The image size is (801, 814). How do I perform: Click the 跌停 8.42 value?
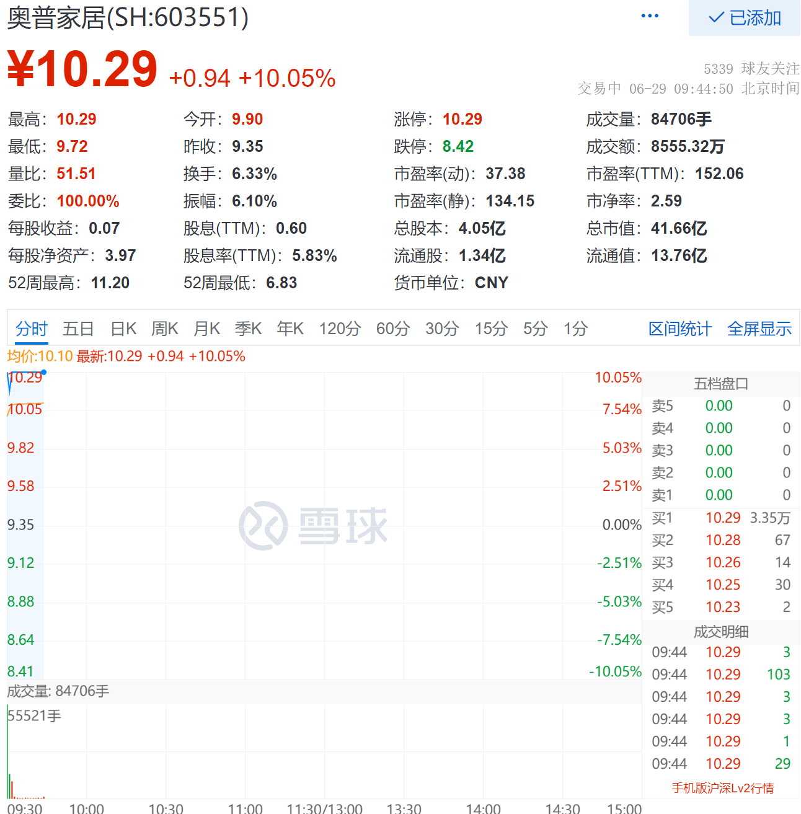click(x=458, y=146)
